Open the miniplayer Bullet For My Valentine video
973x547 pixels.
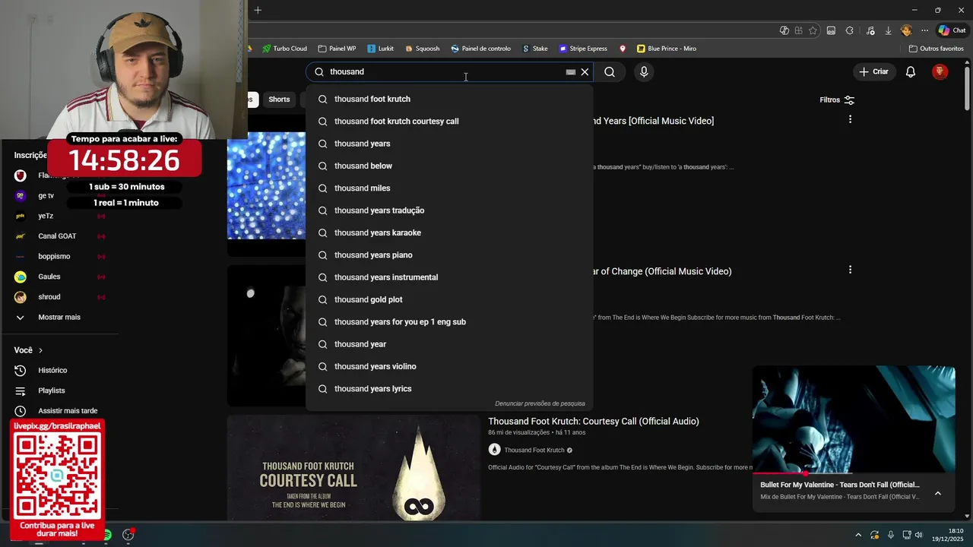click(854, 419)
